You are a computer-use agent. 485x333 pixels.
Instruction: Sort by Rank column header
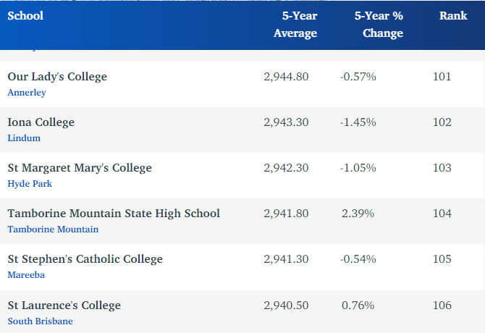[452, 16]
